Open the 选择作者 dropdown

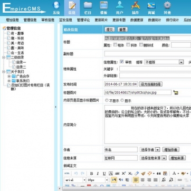pos(150,150)
